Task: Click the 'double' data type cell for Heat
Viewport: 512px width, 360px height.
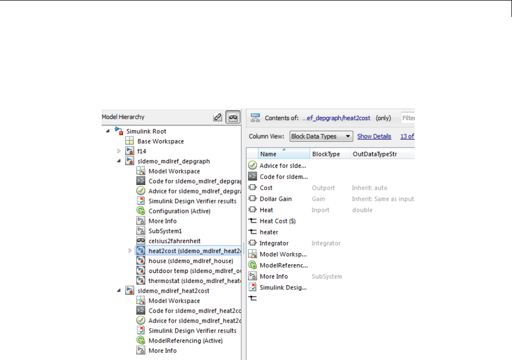Action: coord(362,210)
